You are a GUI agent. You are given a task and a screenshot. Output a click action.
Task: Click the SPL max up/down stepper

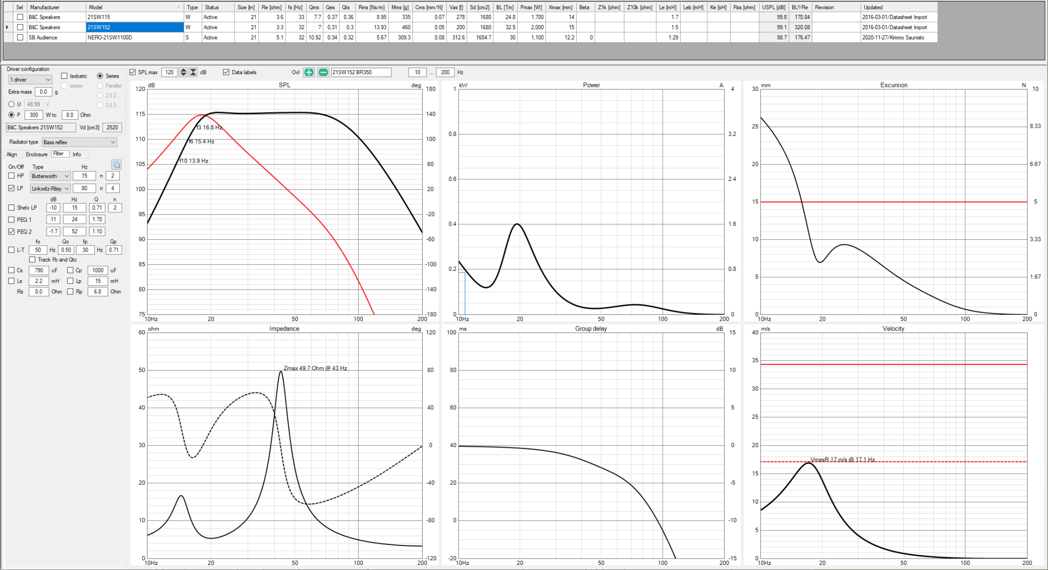(x=183, y=73)
